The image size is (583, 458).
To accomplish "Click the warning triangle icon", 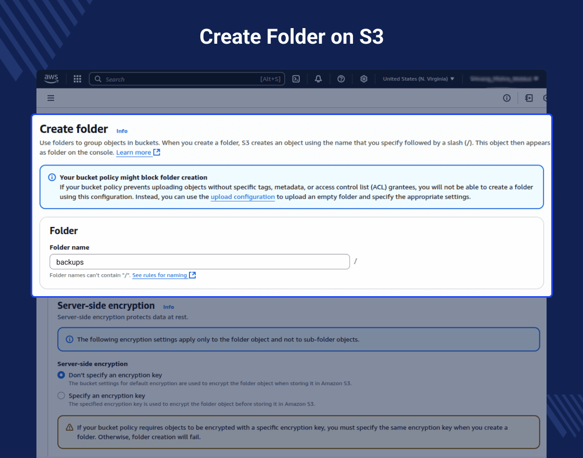I will coord(70,427).
